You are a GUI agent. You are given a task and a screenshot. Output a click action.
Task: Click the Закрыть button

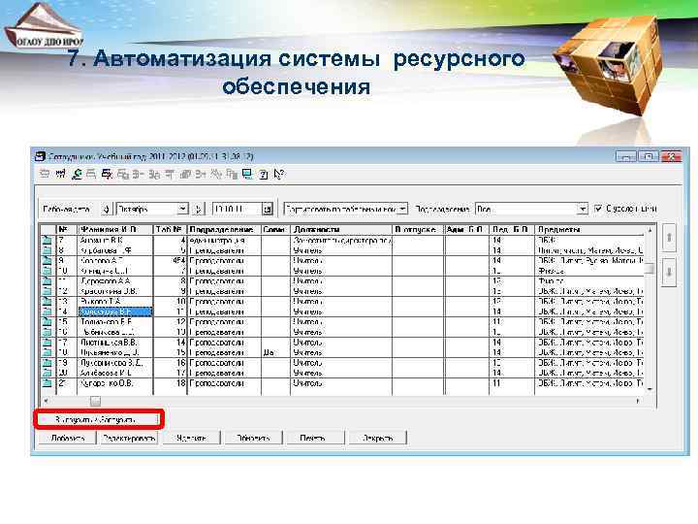coord(377,438)
